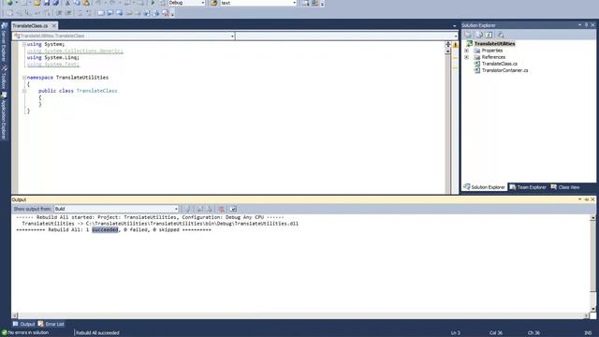
Task: Open the Server Explorer side tab
Action: click(4, 43)
